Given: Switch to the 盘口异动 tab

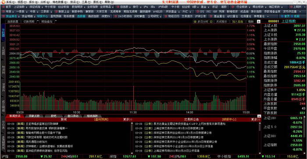Looking at the screenshot, I should click(73, 116).
